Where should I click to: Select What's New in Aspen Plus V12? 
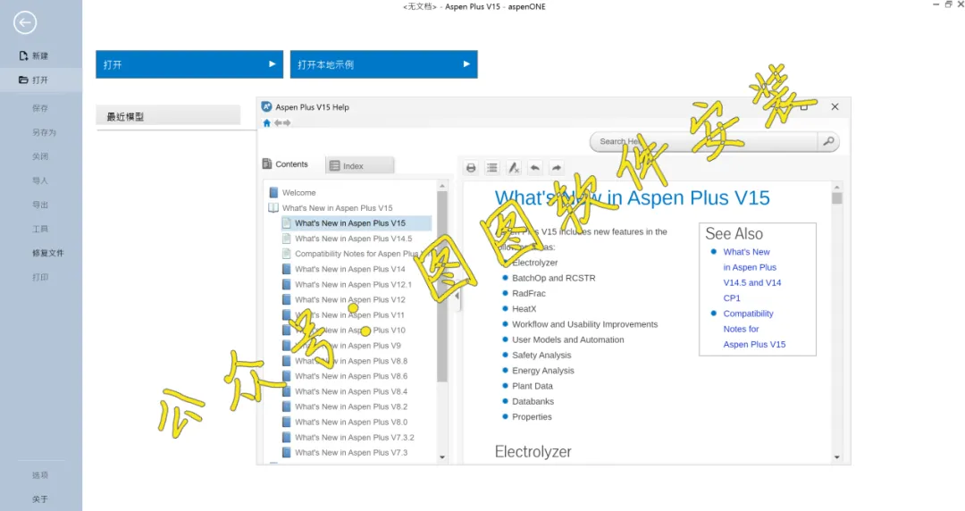point(349,300)
